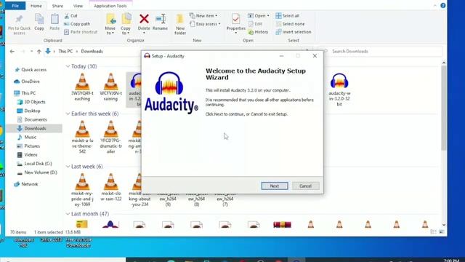Screen dimensions: 465x262
Task: Select the YFCD7PG-dramatic-trailer file
Action: 110,138
